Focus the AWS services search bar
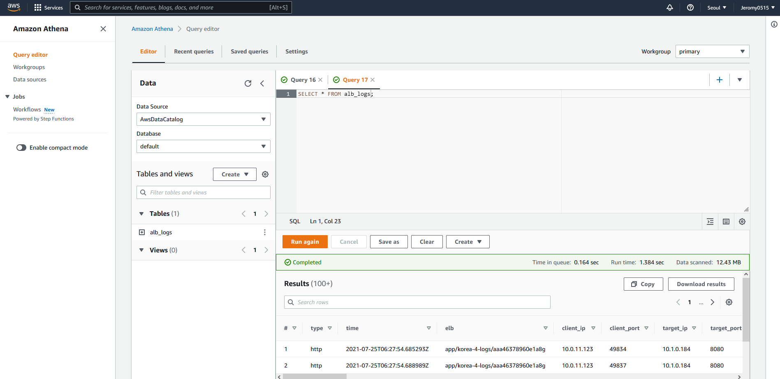The width and height of the screenshot is (780, 379). pyautogui.click(x=181, y=7)
